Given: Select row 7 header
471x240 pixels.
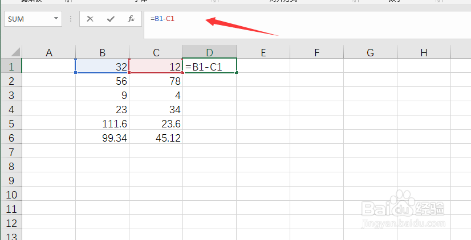Looking at the screenshot, I should pyautogui.click(x=11, y=151).
